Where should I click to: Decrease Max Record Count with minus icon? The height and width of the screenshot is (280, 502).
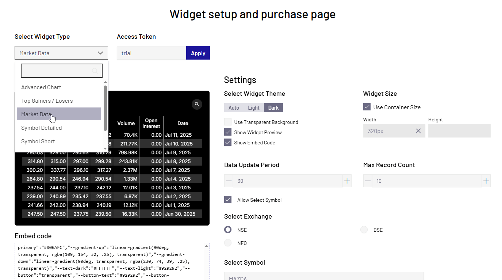point(368,181)
